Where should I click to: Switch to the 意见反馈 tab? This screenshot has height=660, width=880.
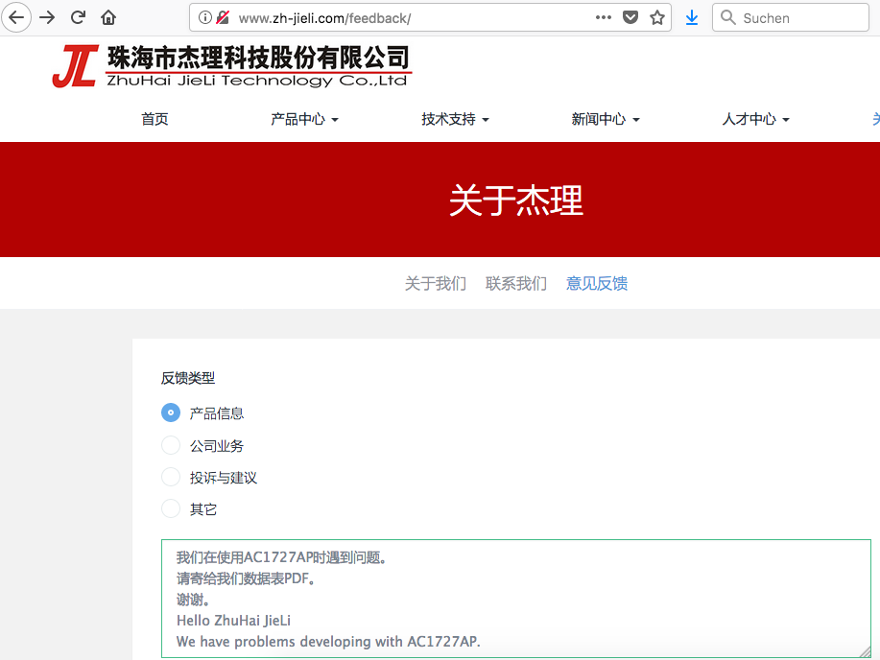tap(597, 283)
